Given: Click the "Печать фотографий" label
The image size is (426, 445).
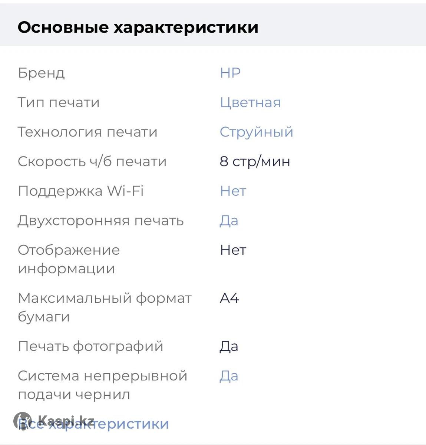Looking at the screenshot, I should 90,346.
